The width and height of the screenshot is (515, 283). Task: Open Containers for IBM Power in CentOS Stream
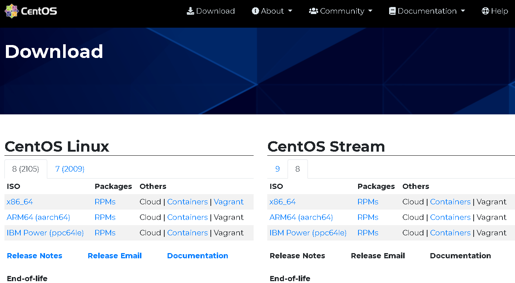[450, 233]
